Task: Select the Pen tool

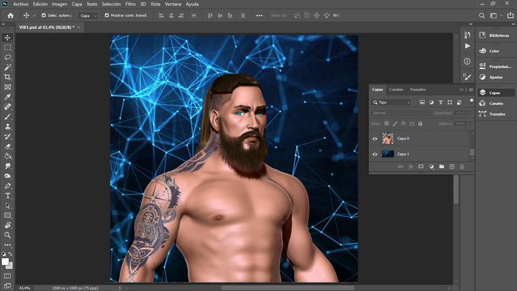Action: [7, 185]
